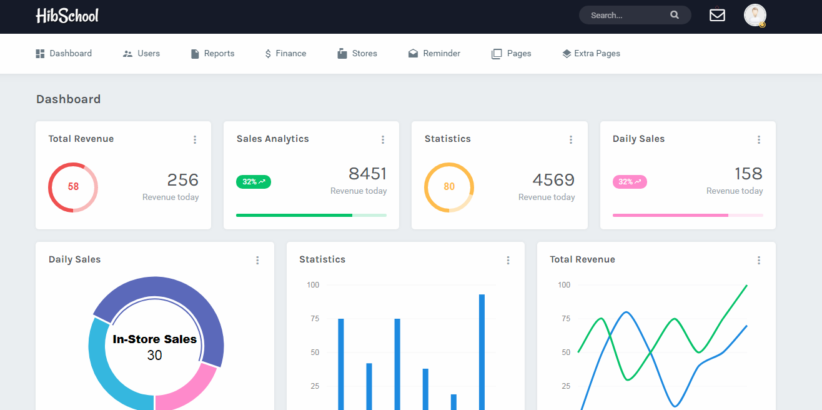
Task: Click the Finance dollar icon
Action: coord(268,53)
